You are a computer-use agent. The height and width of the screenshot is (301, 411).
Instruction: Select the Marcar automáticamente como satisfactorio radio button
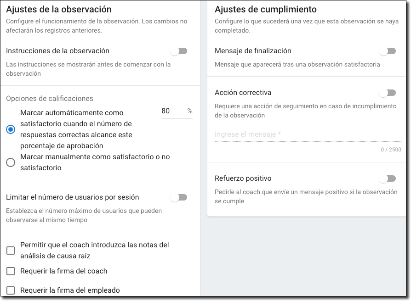click(x=11, y=129)
